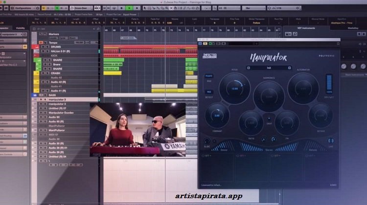Toggle the Snap switch between Ratio and FM
Screen dimensions: 367x205
[x=269, y=119]
